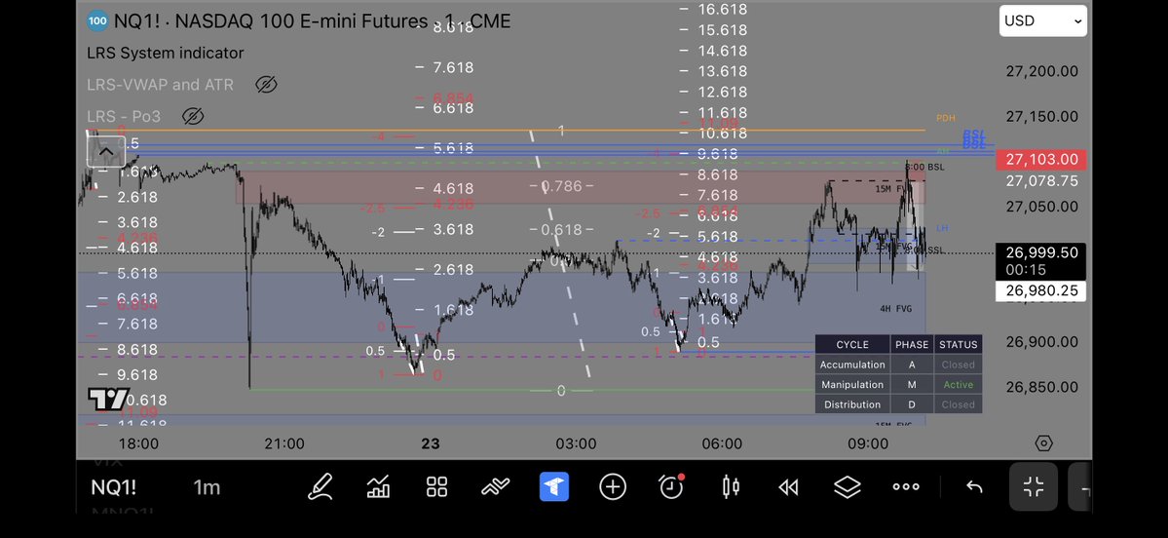
Task: Undo with the back arrow icon
Action: (x=974, y=487)
